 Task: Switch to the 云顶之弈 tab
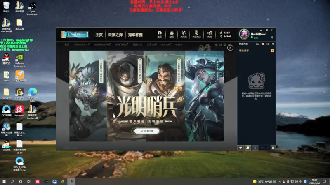115,35
